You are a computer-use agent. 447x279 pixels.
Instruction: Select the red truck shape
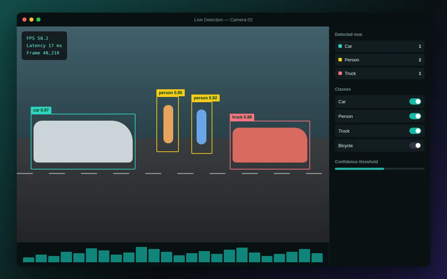click(x=270, y=145)
